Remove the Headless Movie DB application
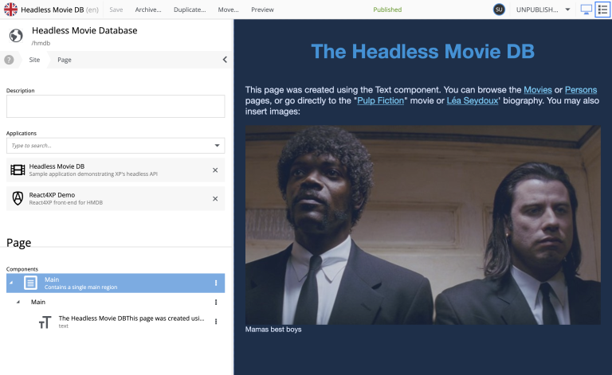The image size is (612, 375). tap(215, 170)
